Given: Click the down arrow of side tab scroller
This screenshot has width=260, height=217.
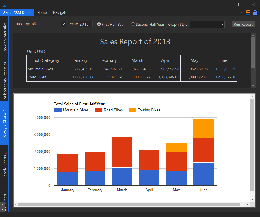Looking at the screenshot, I should 3,209.
